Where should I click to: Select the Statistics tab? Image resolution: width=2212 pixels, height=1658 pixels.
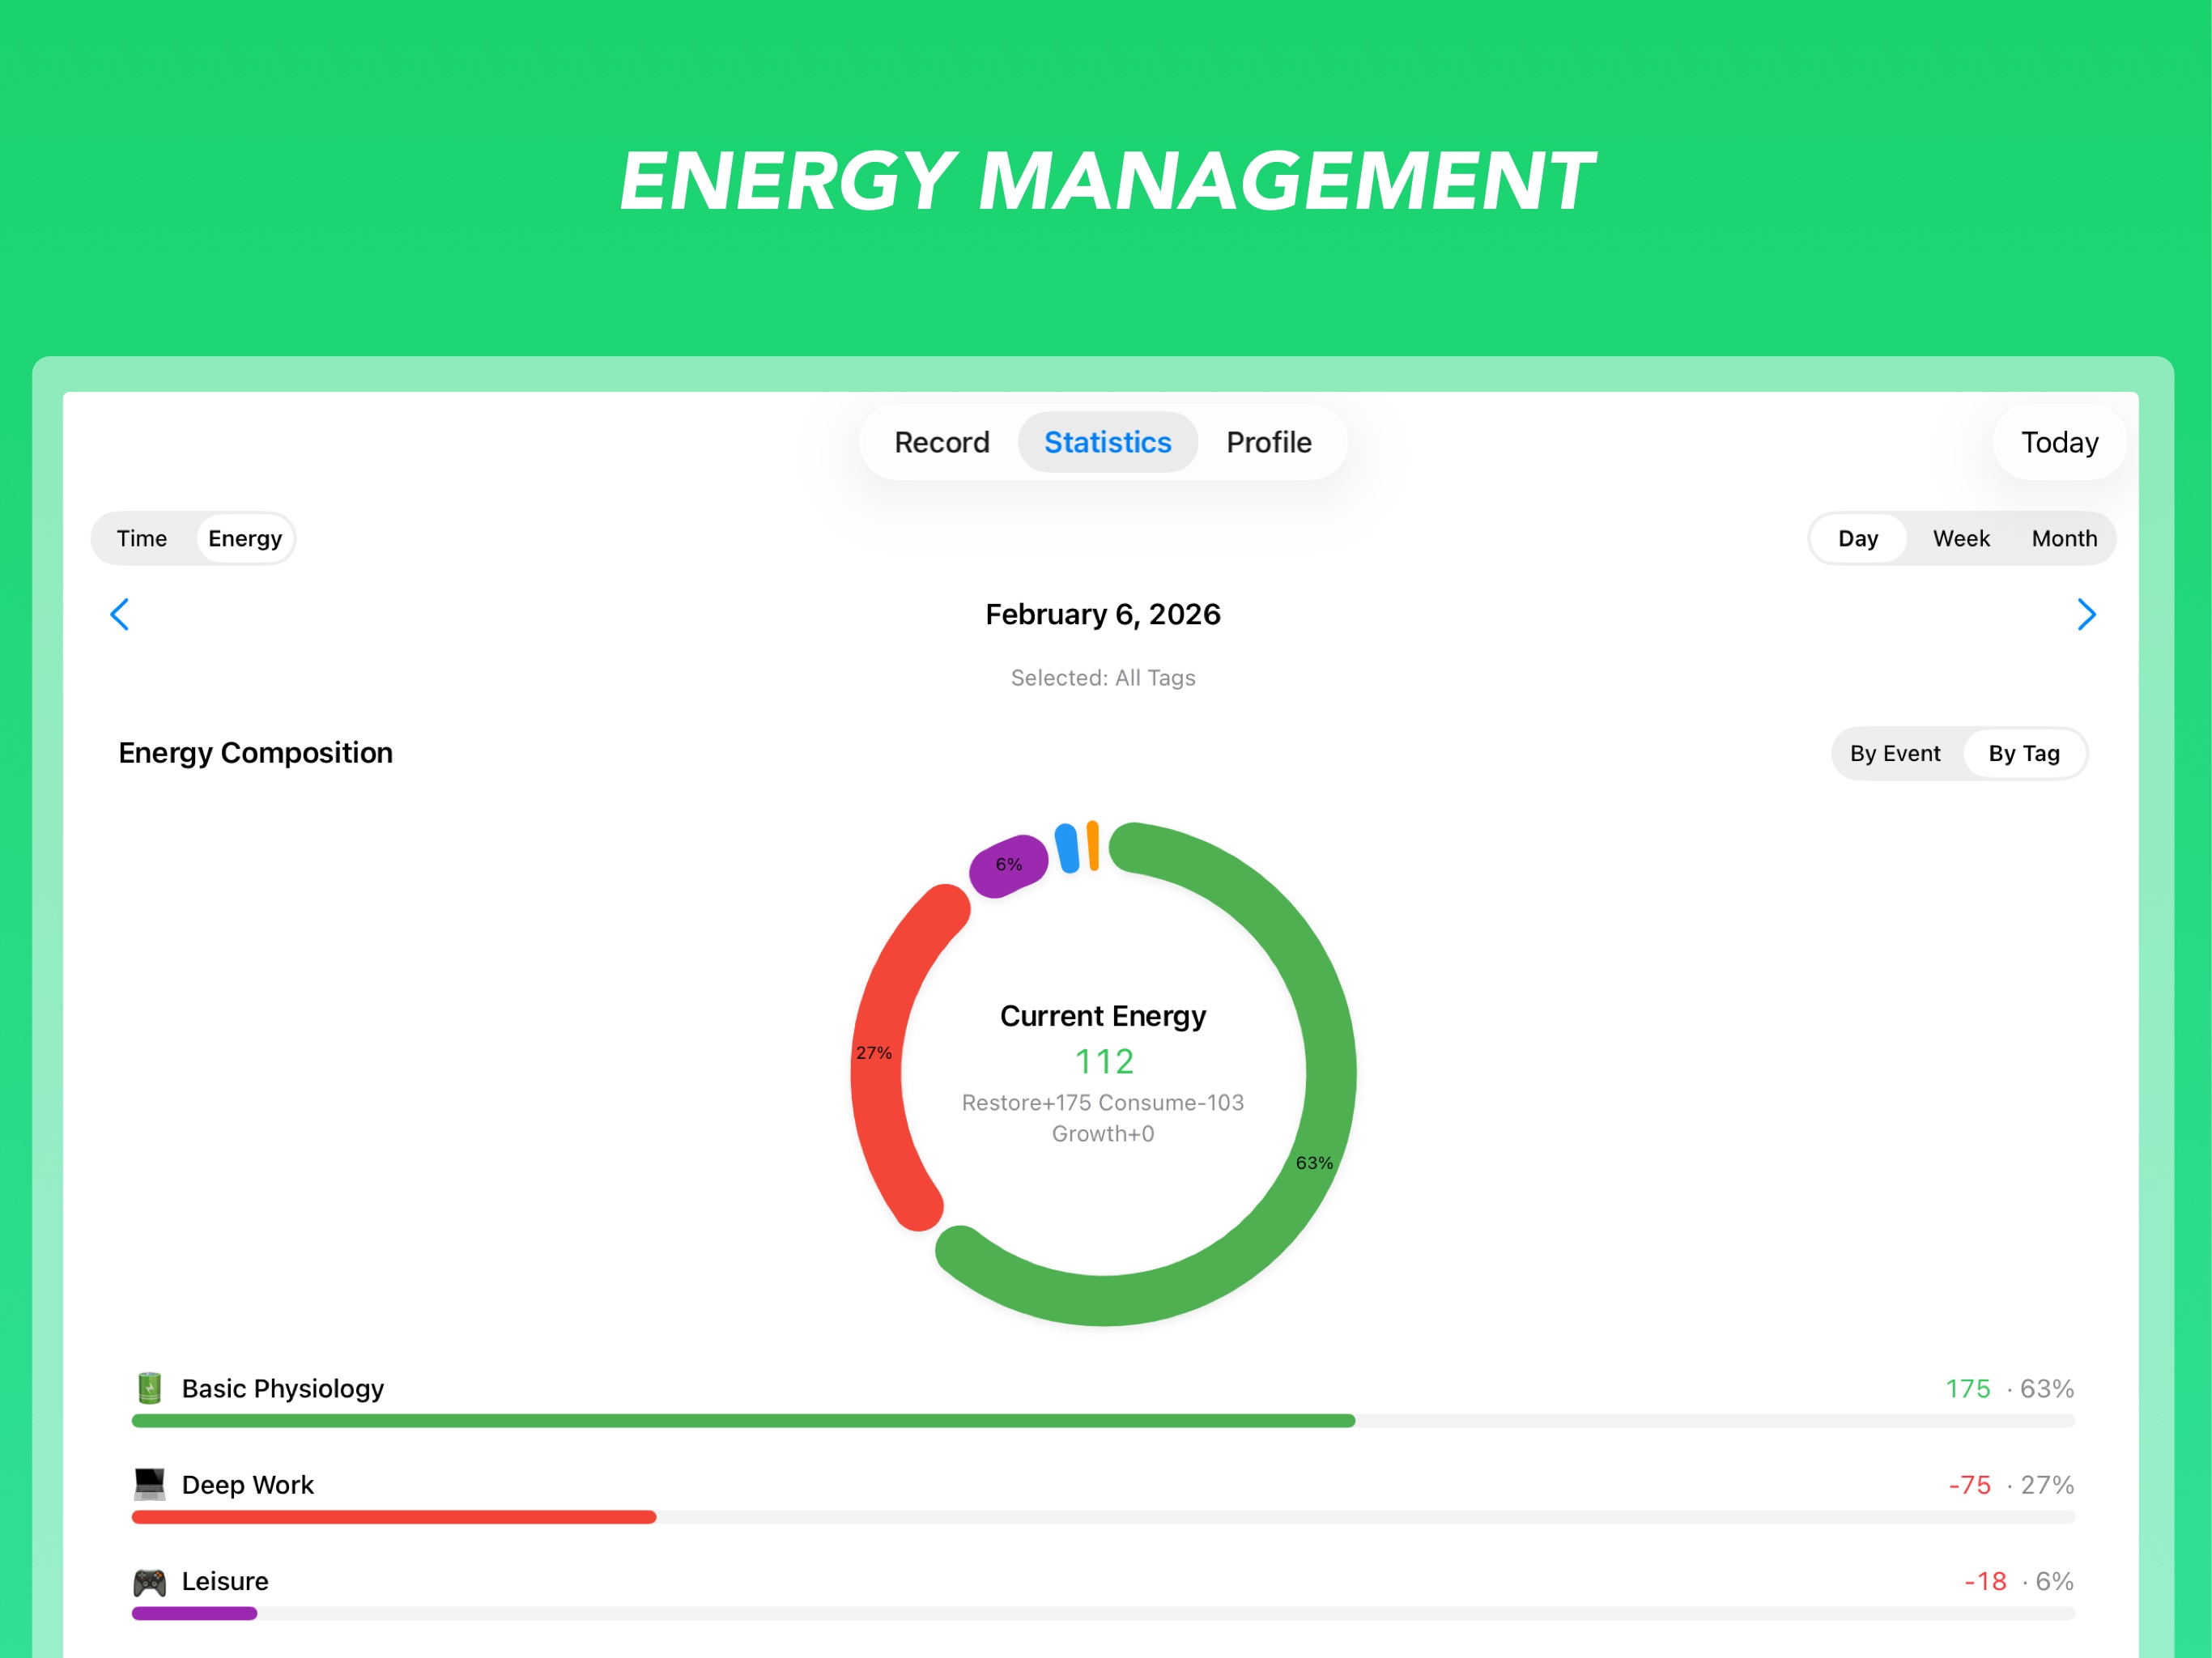[x=1107, y=442]
